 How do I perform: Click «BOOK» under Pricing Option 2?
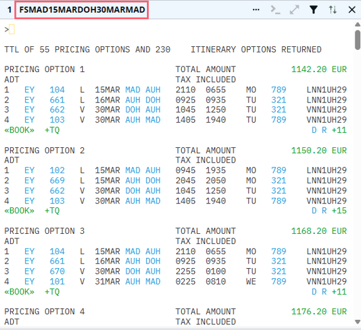pos(20,211)
